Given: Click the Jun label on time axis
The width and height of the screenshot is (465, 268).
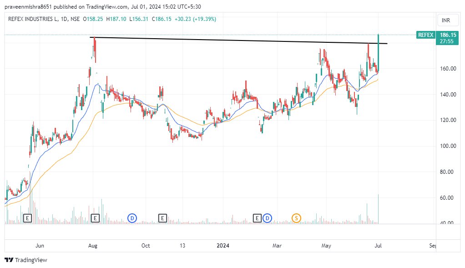Looking at the screenshot, I should click(x=40, y=245).
